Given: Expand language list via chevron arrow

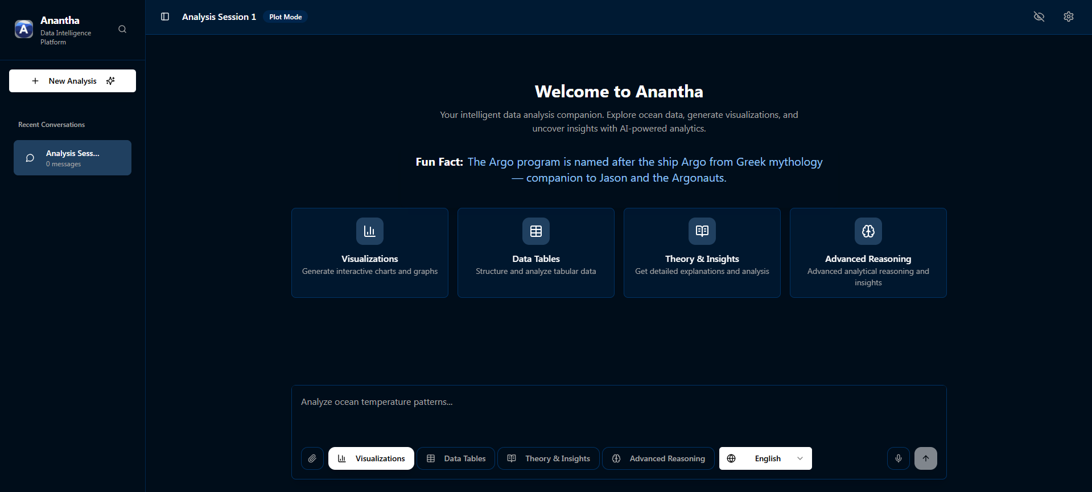Looking at the screenshot, I should pos(800,458).
